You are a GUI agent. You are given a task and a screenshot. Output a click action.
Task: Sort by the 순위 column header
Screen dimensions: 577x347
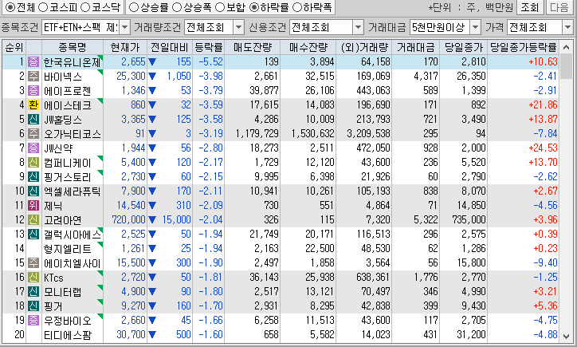pos(14,47)
